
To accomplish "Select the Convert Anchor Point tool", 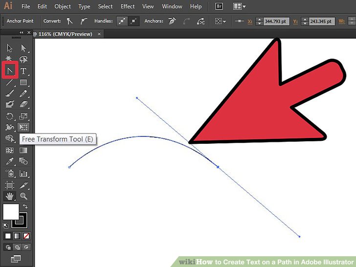I will click(x=10, y=70).
